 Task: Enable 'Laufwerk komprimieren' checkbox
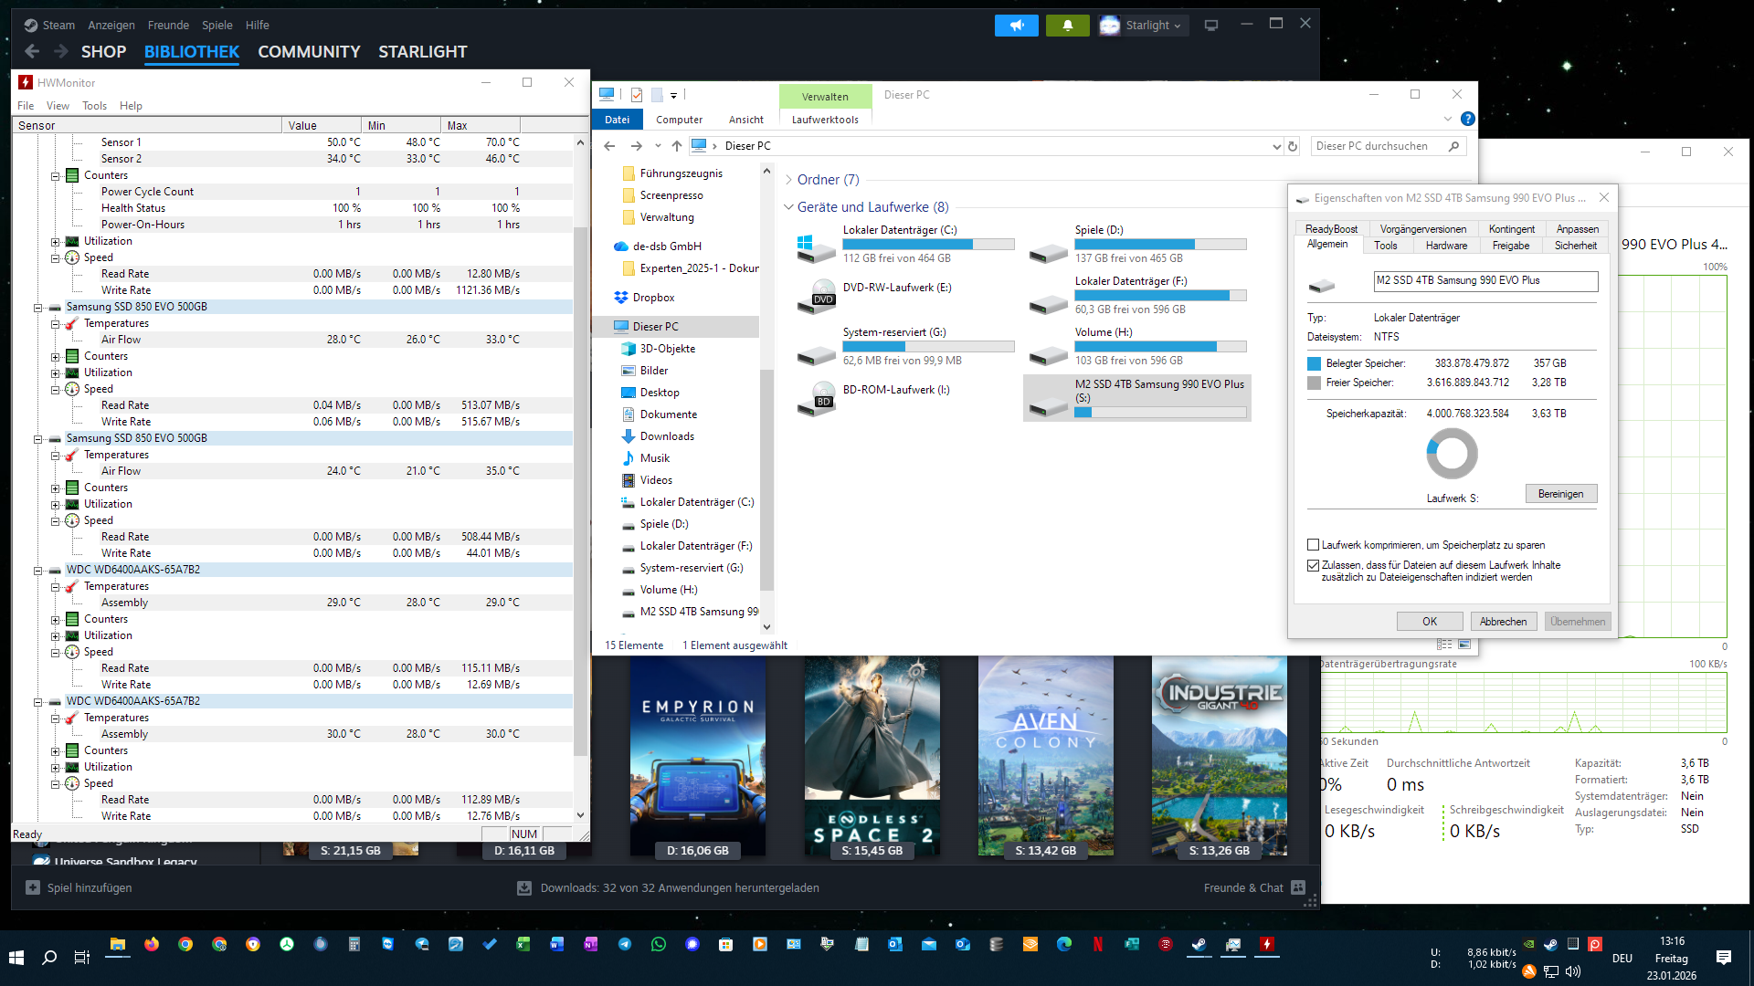tap(1313, 545)
